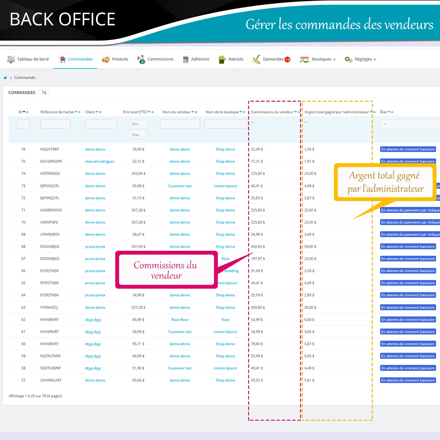Click the 76 orders count badge
Screen dimensions: 440x440
click(44, 92)
